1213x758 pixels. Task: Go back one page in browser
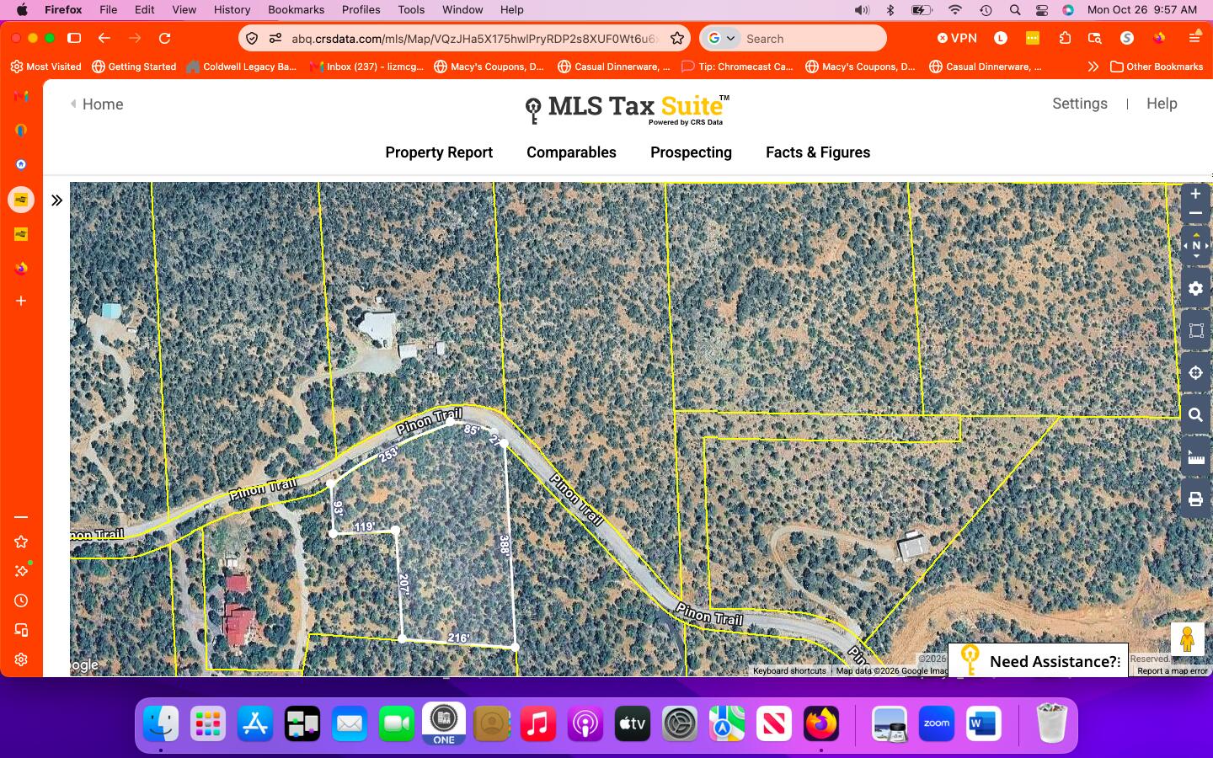[104, 38]
